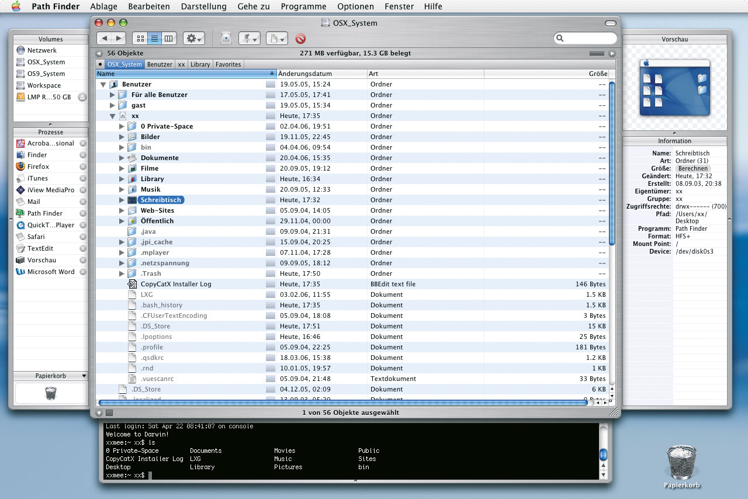Image resolution: width=748 pixels, height=499 pixels.
Task: Click the right arrow at path bar end
Action: pos(612,53)
